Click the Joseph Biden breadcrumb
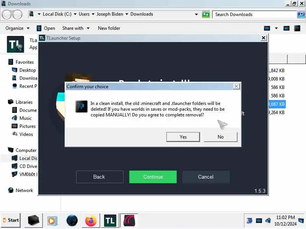306x229 pixels. pyautogui.click(x=110, y=14)
